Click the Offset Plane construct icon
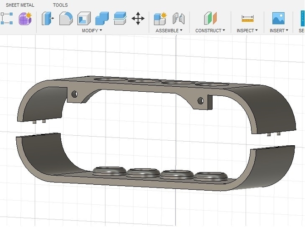 click(210, 18)
